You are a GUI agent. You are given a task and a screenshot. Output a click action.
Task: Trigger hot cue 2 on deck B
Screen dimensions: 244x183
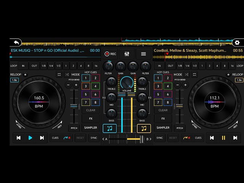tap(168, 78)
